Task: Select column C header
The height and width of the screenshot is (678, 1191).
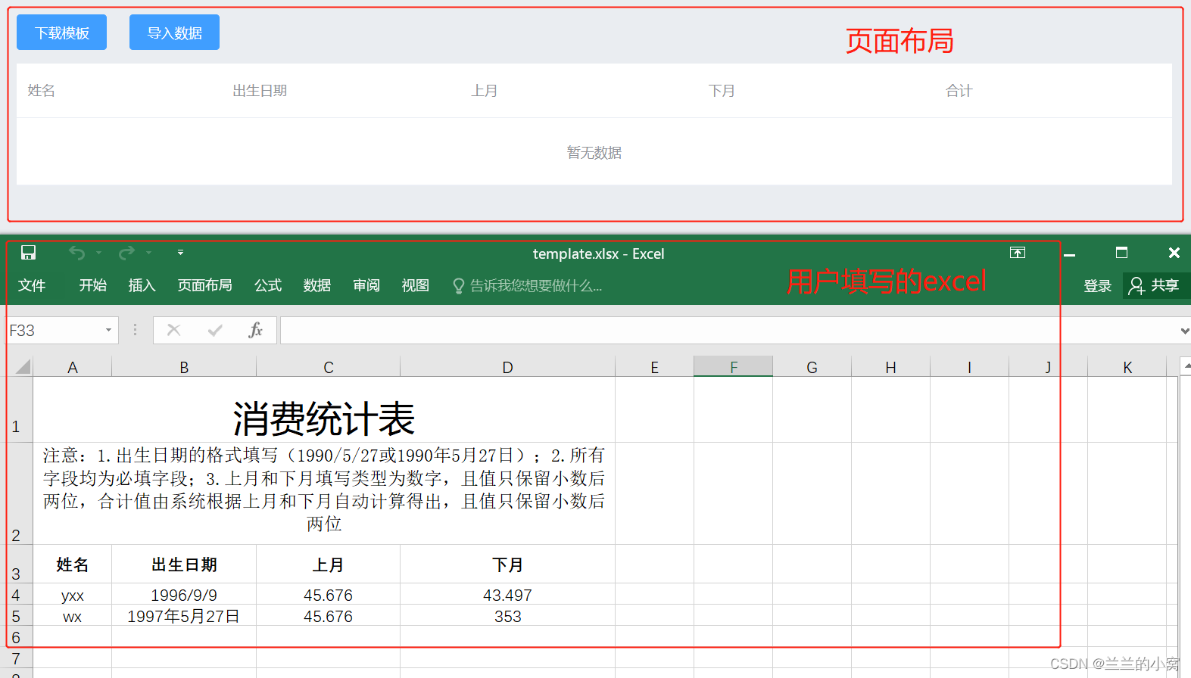Action: [329, 367]
